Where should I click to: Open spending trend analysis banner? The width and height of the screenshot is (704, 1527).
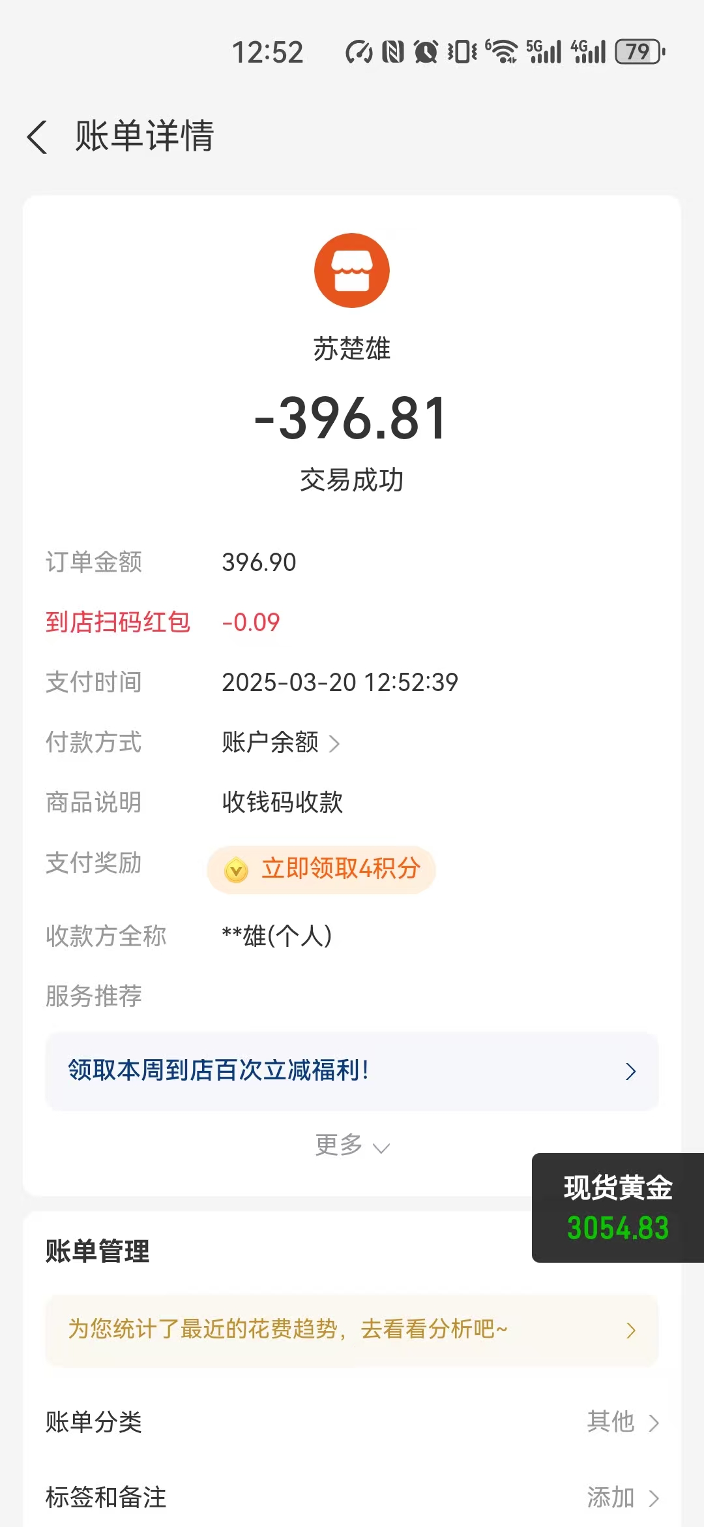tap(352, 1330)
